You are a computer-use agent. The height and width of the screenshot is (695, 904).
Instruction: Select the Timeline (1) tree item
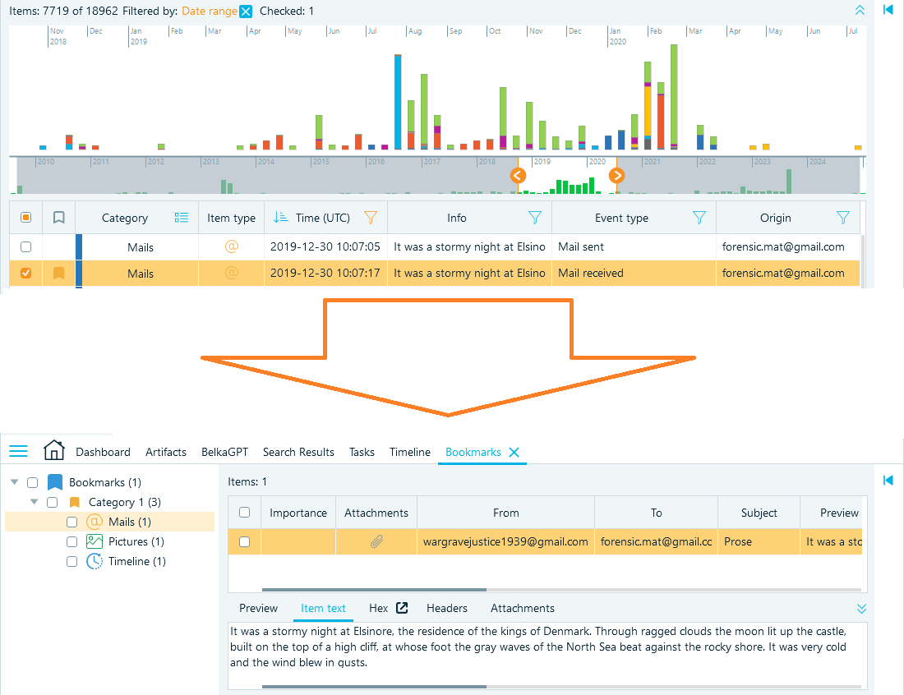pyautogui.click(x=137, y=561)
